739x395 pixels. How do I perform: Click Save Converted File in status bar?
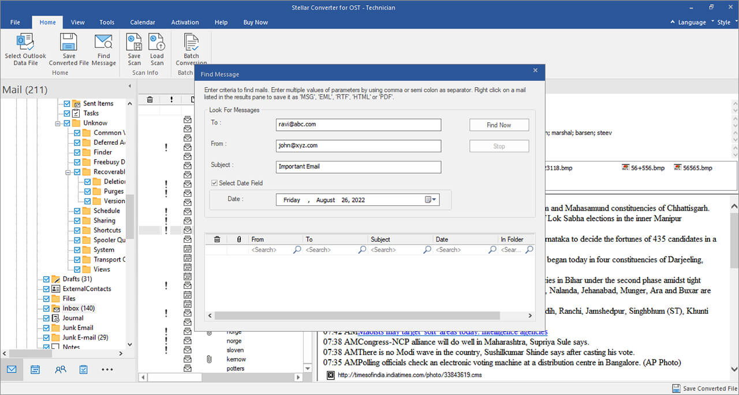pos(704,389)
